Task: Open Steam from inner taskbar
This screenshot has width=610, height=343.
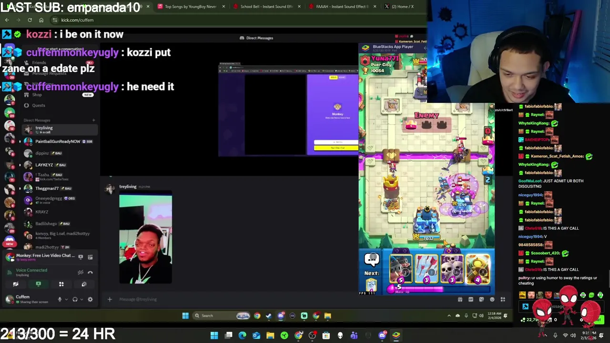Action: tap(269, 315)
